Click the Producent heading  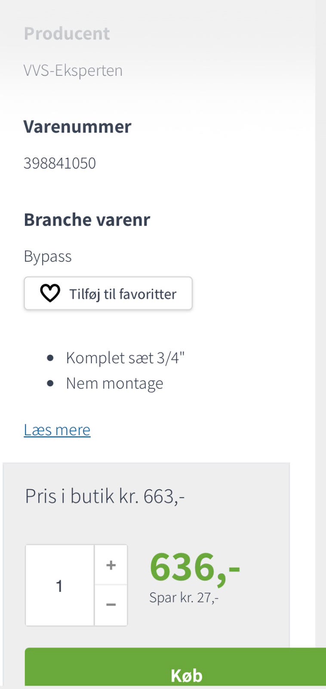click(x=67, y=34)
